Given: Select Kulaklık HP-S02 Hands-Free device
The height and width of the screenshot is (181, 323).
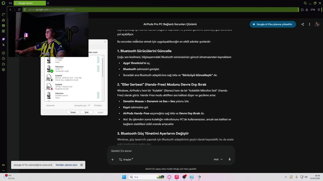Looking at the screenshot, I should click(x=73, y=87).
